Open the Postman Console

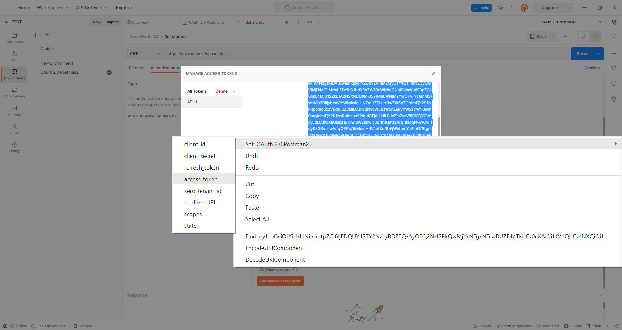click(x=83, y=326)
